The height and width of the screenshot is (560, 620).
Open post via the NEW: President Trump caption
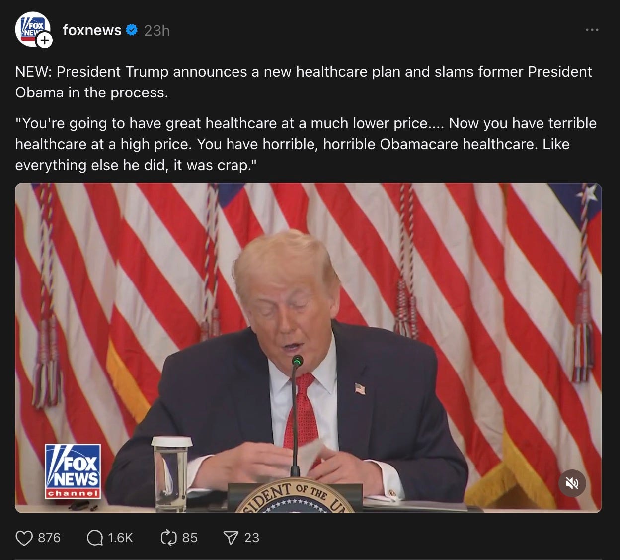click(304, 82)
